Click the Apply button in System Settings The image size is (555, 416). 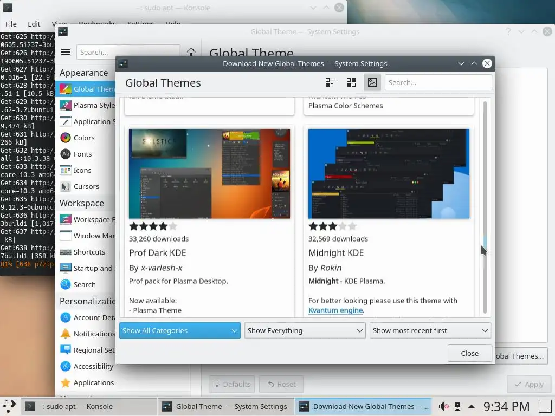pyautogui.click(x=529, y=384)
